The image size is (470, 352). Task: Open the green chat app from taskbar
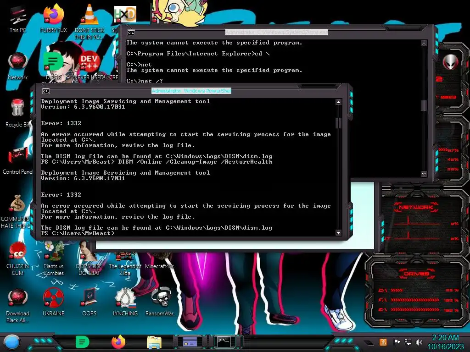coord(82,342)
